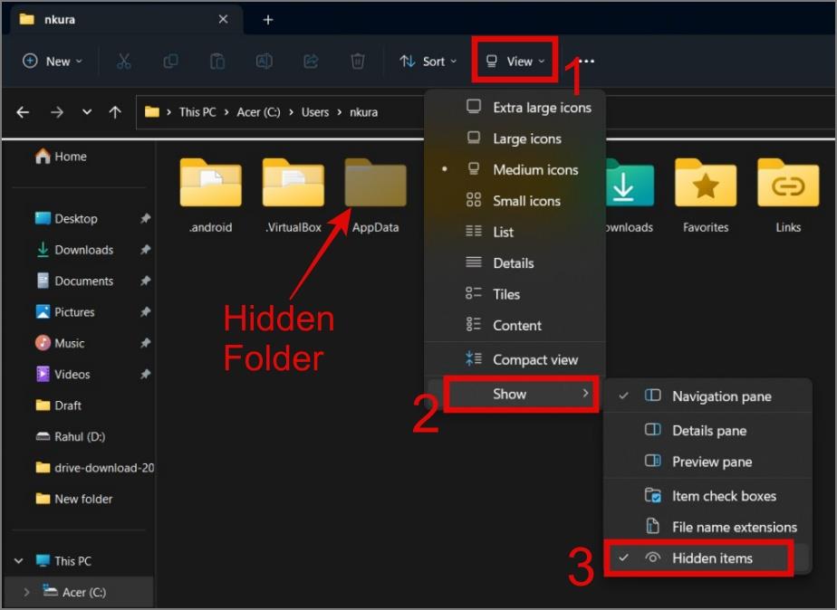
Task: Open Rahul (D:) drive in sidebar
Action: coord(70,437)
